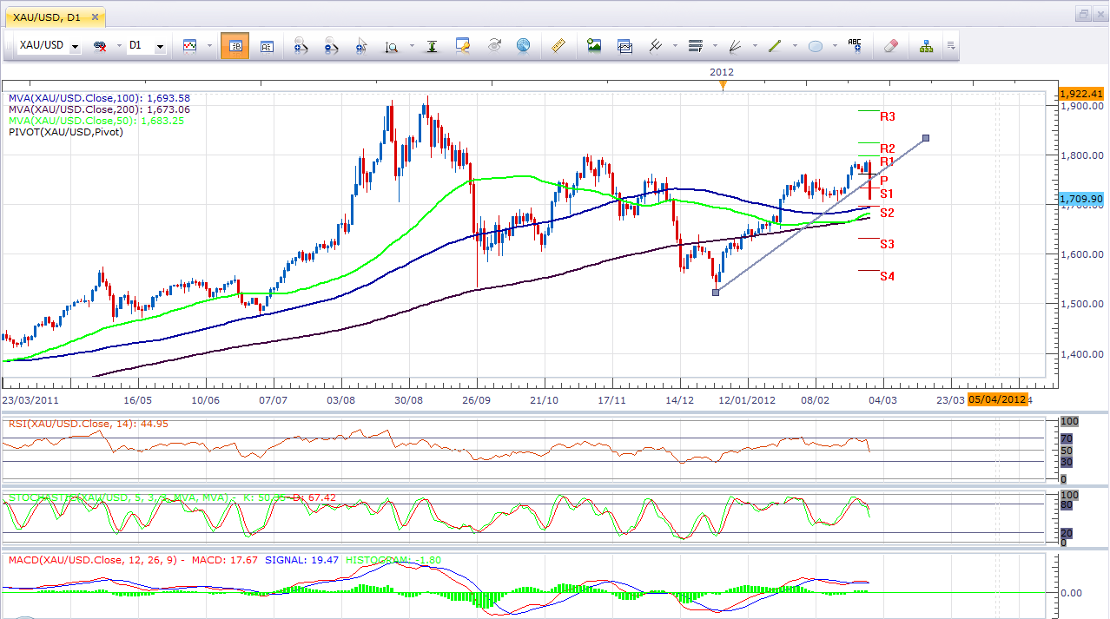Screen dimensions: 1110x619
Task: Select the eraser tool
Action: point(889,45)
